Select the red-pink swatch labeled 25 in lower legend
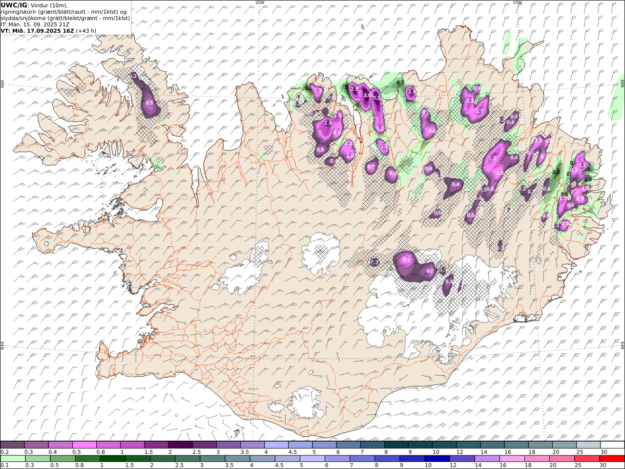This screenshot has width=625, height=469. coord(586,458)
